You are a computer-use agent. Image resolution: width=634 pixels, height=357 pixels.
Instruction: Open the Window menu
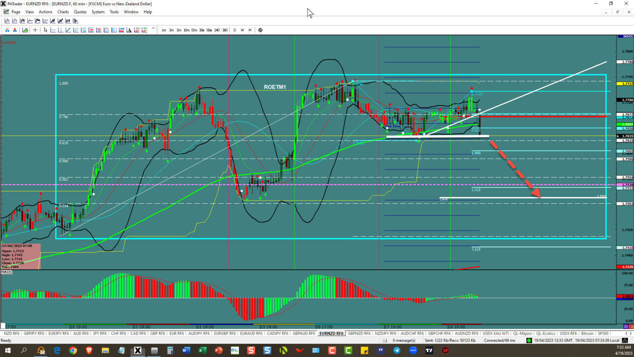click(131, 12)
